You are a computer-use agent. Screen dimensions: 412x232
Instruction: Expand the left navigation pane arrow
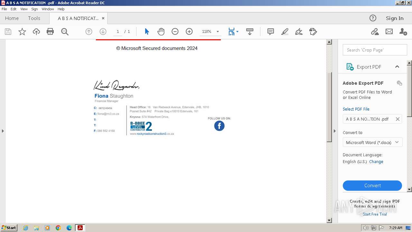3,131
